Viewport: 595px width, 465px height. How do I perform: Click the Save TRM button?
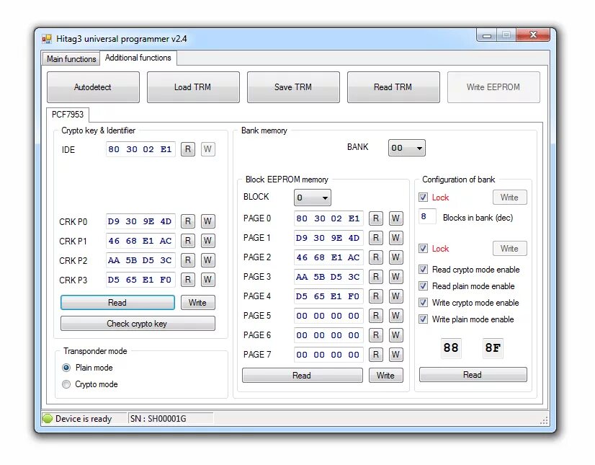click(293, 87)
